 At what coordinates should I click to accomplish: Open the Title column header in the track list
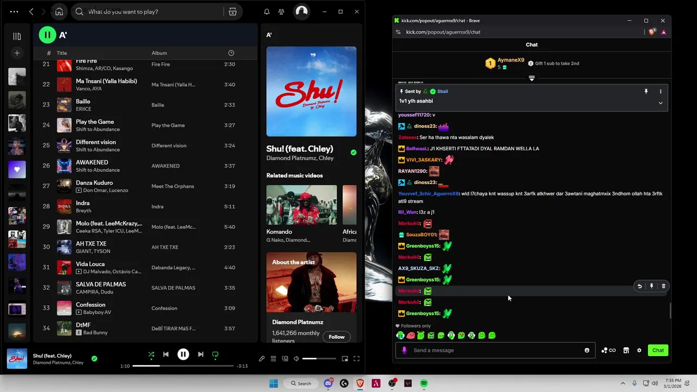pyautogui.click(x=62, y=53)
